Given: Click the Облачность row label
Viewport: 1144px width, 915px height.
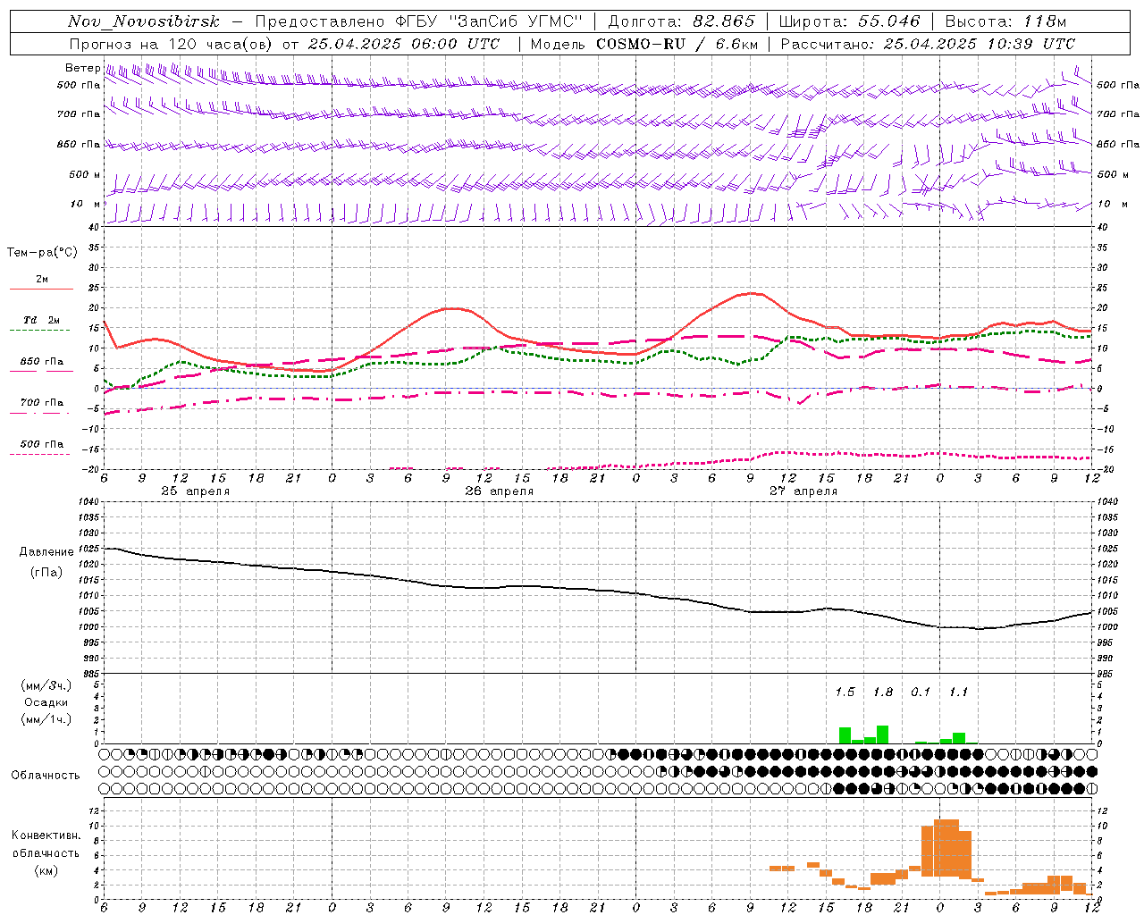Looking at the screenshot, I should [46, 775].
